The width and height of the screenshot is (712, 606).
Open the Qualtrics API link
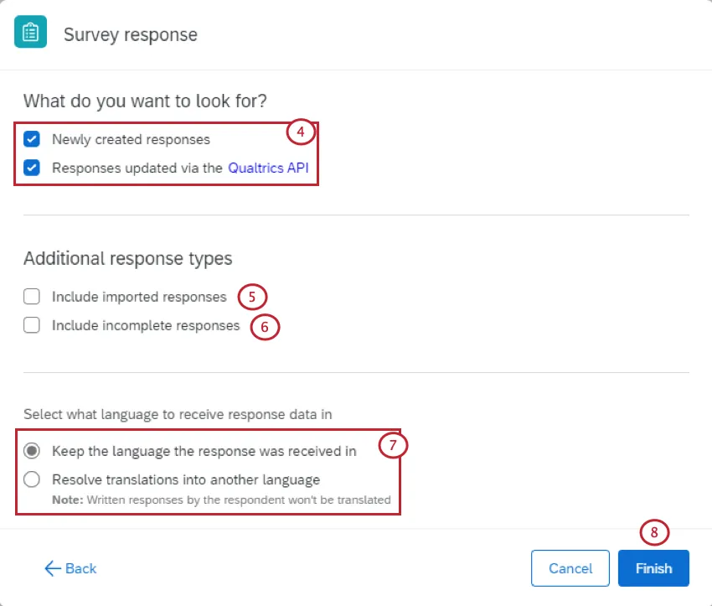(x=268, y=168)
